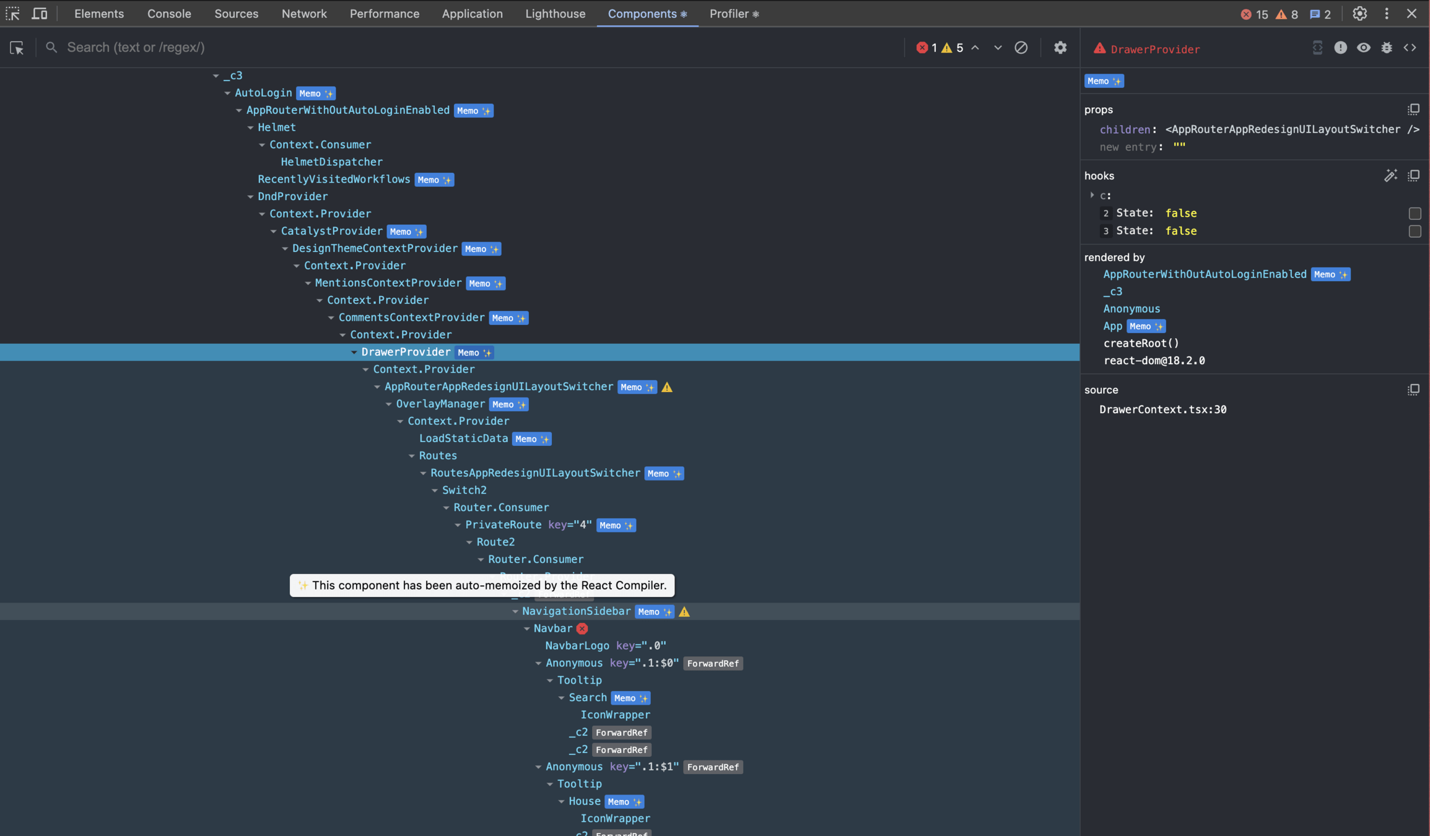Copy props to clipboard icon

point(1413,110)
